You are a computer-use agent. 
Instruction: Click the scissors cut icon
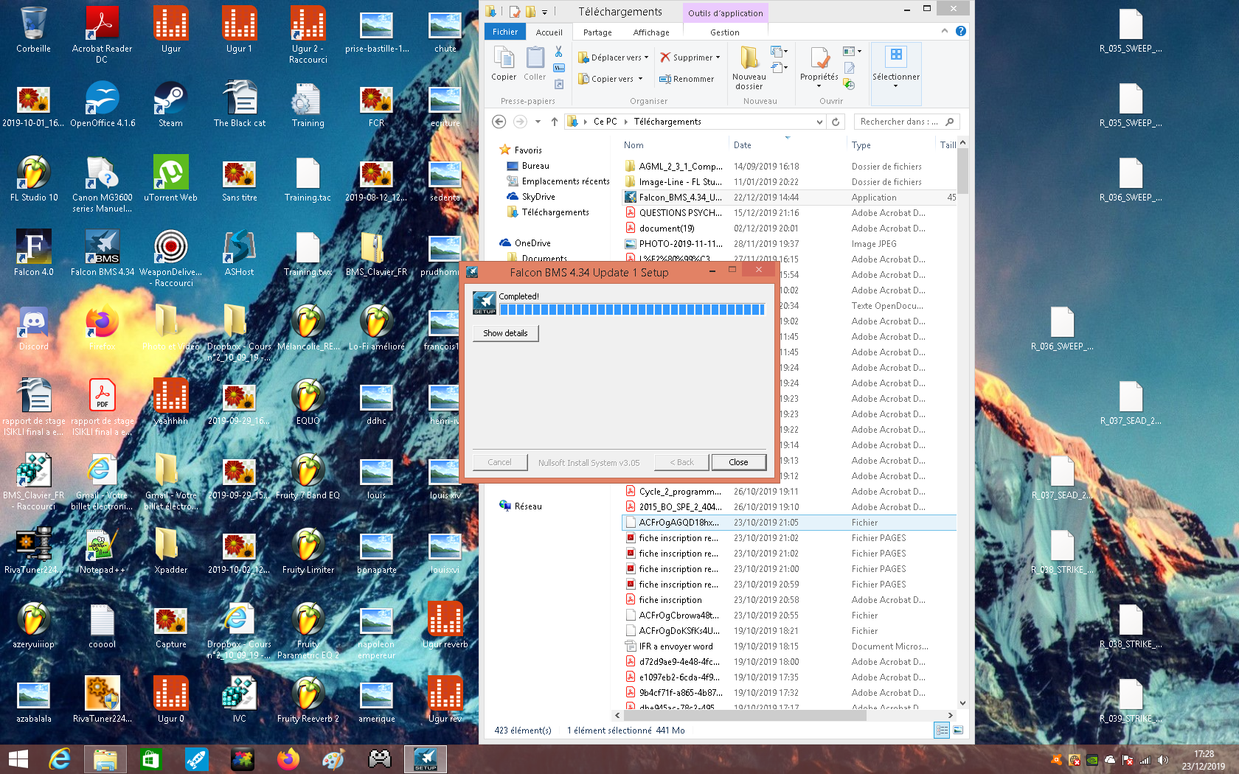coord(558,52)
